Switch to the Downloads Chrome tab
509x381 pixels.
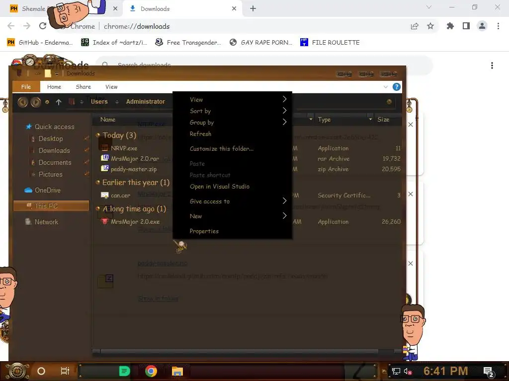coord(182,9)
